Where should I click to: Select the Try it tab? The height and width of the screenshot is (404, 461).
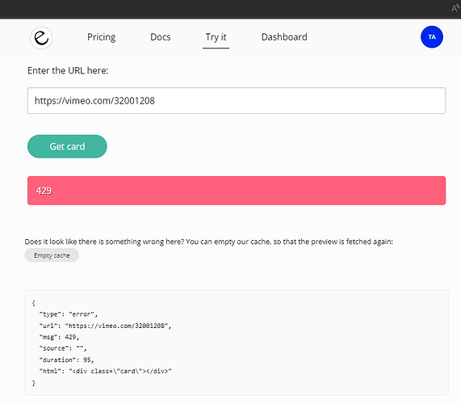pyautogui.click(x=216, y=37)
